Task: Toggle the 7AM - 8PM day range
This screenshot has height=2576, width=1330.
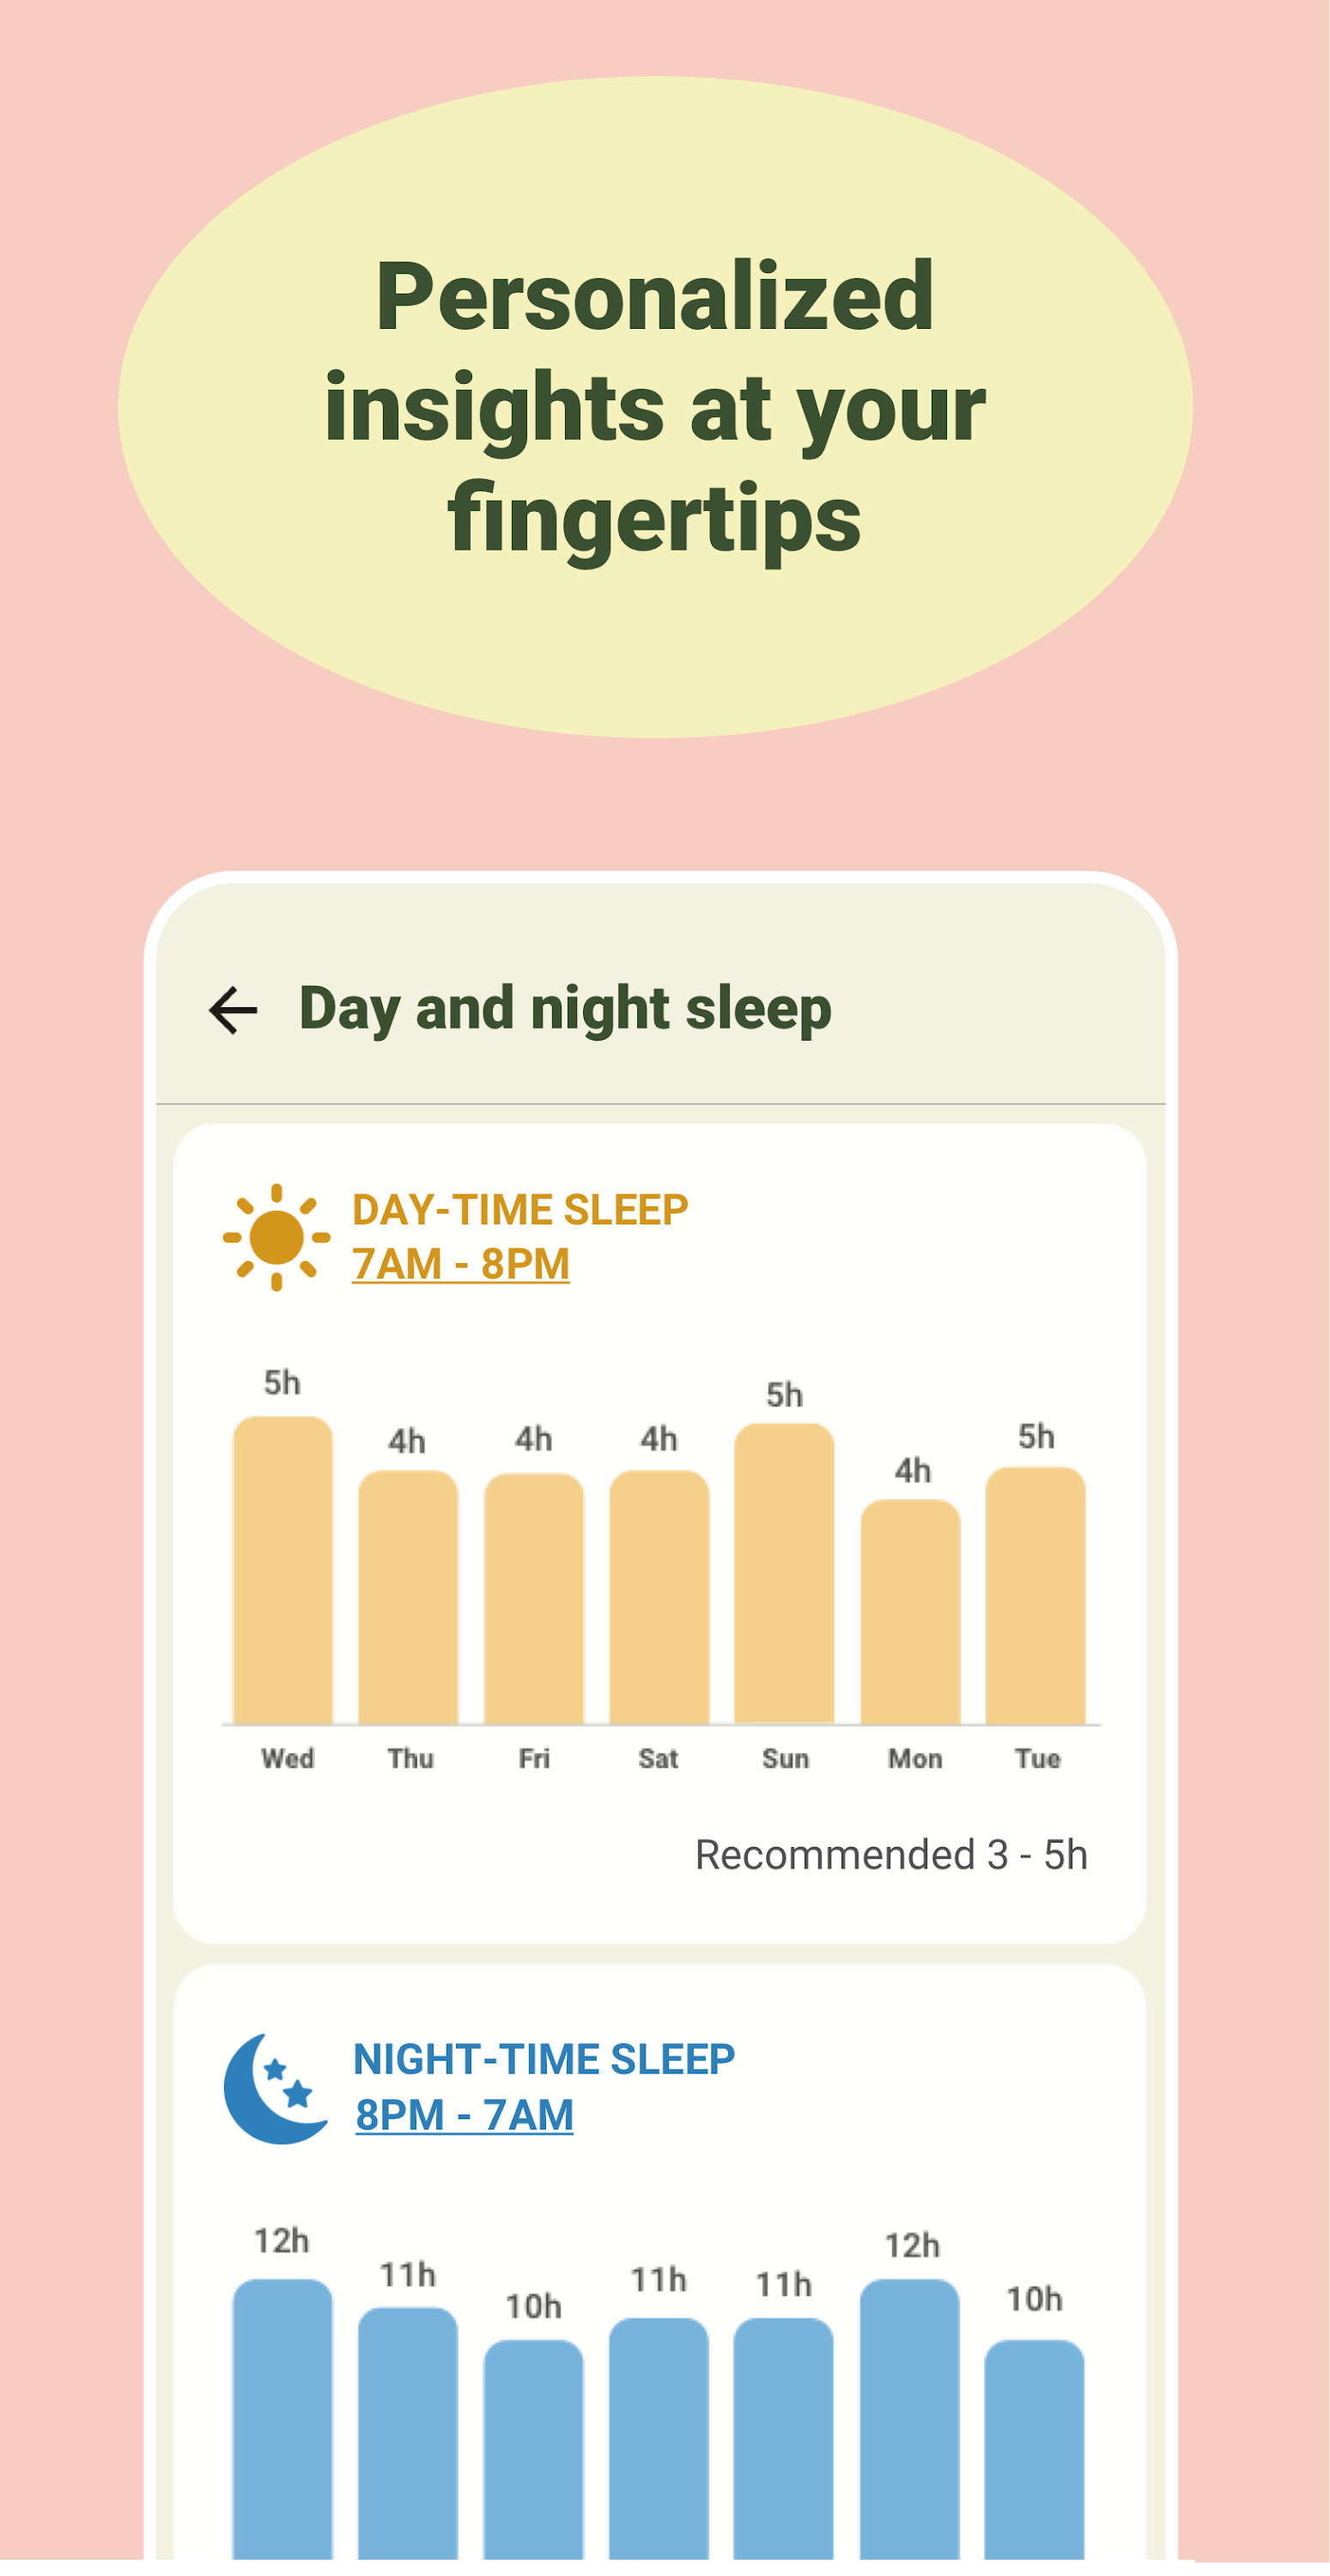Action: pos(459,1263)
